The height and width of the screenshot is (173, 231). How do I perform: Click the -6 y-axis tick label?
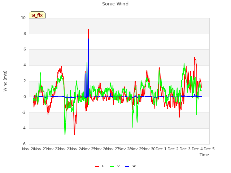click(x=24, y=144)
